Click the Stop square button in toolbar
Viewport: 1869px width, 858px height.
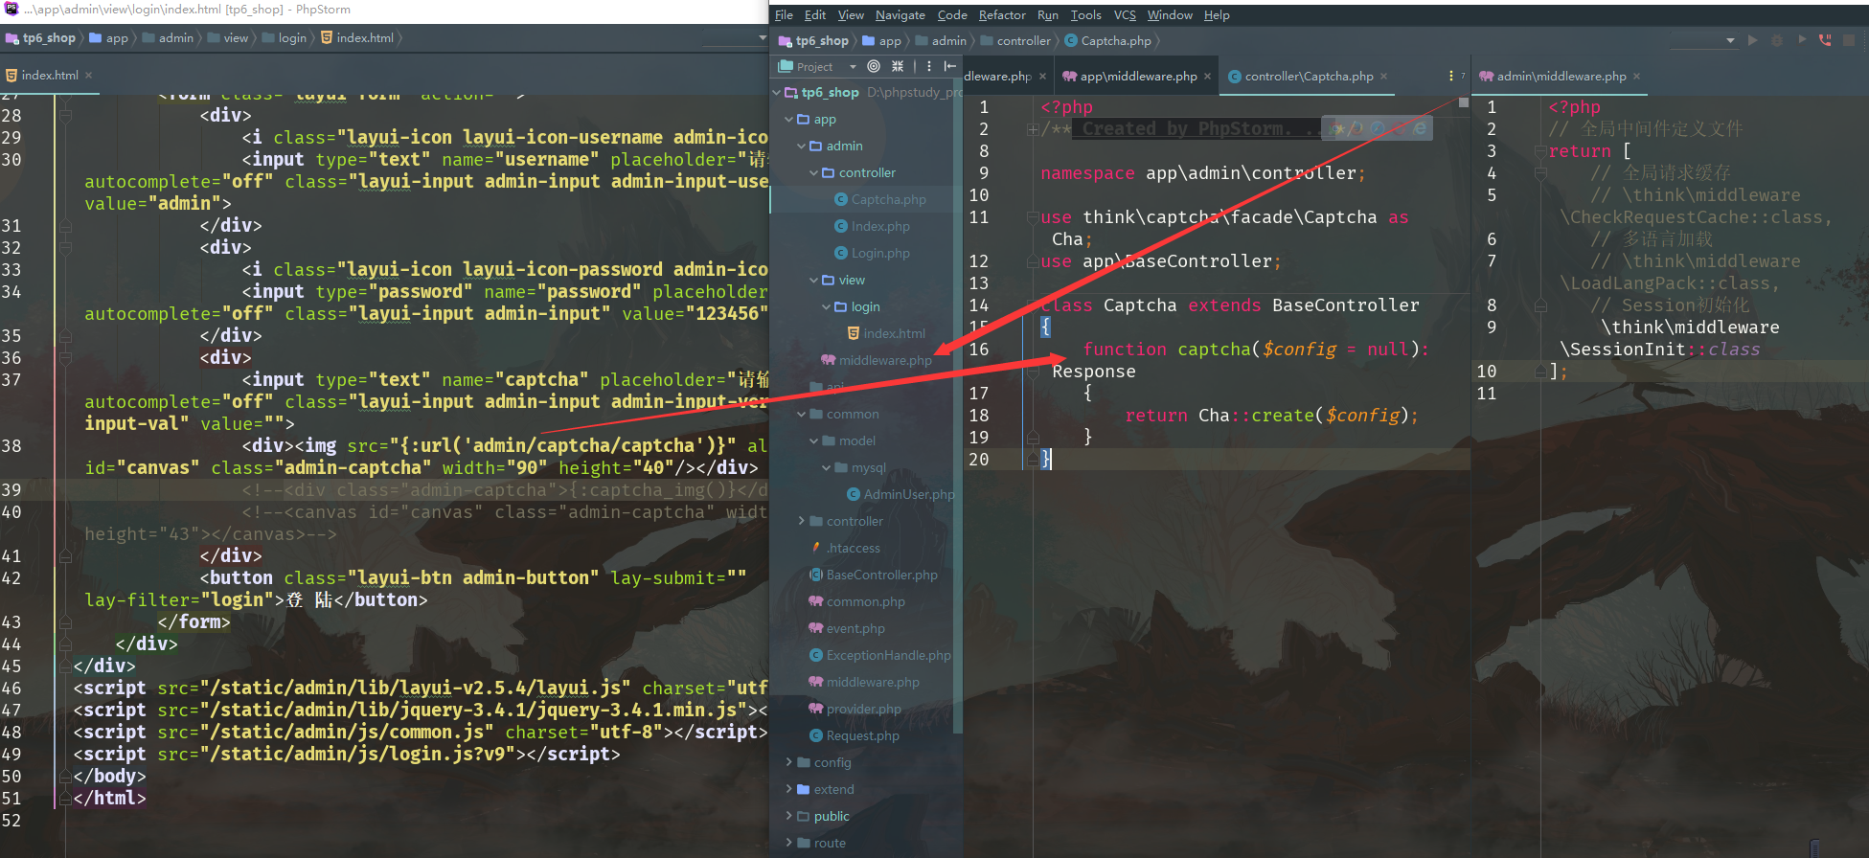click(1849, 40)
